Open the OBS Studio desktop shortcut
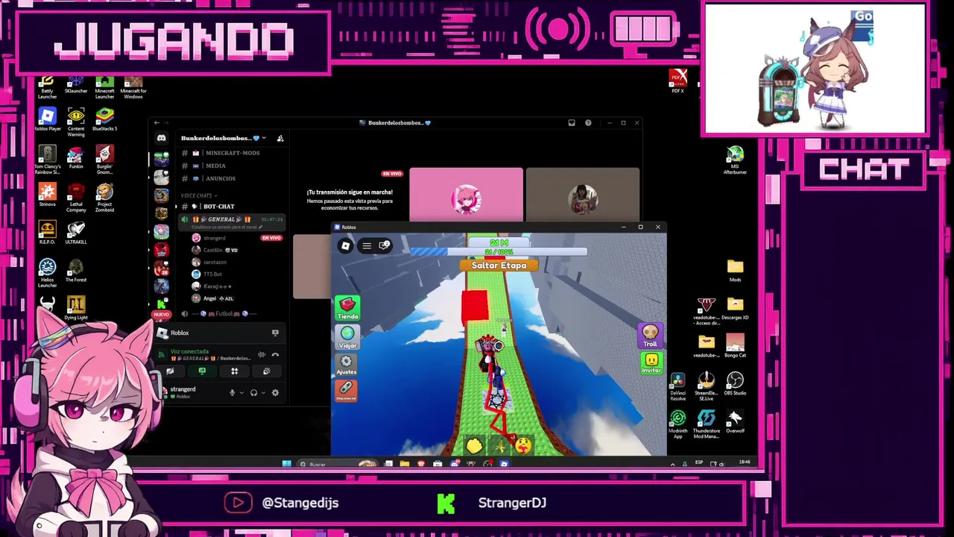 click(x=735, y=384)
